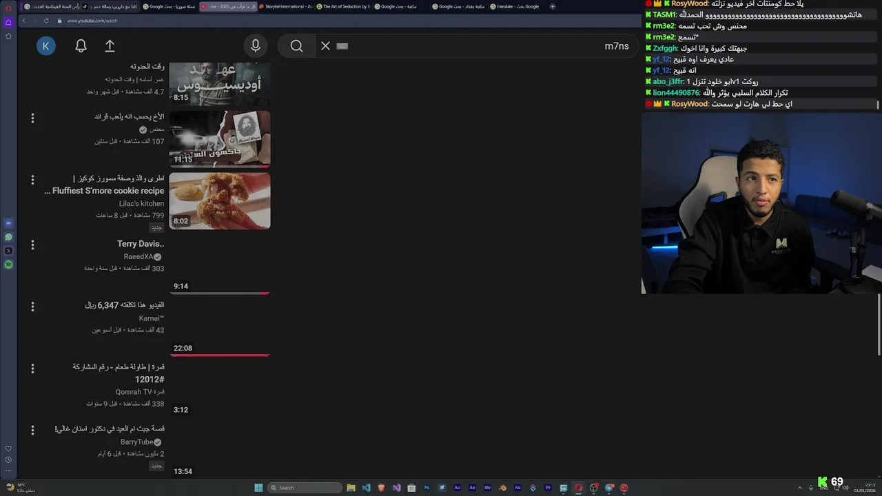The width and height of the screenshot is (882, 496).
Task: Open RaeedXA channel link
Action: pos(142,257)
